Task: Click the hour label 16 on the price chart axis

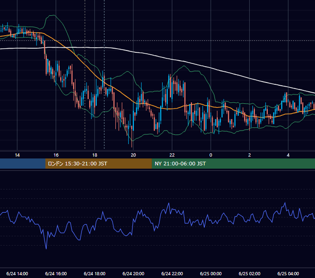Action: click(56, 155)
